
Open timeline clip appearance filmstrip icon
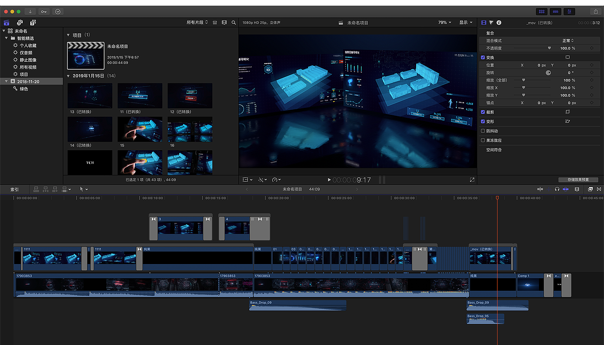pos(577,189)
